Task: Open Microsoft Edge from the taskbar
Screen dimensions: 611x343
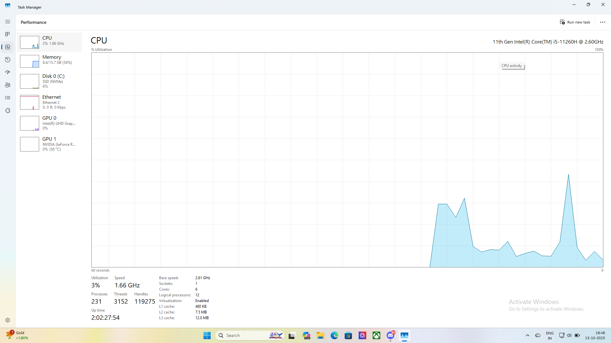Action: click(x=334, y=335)
